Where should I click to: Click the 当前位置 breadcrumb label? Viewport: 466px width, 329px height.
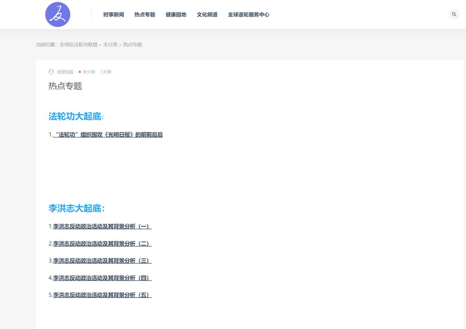pos(46,45)
